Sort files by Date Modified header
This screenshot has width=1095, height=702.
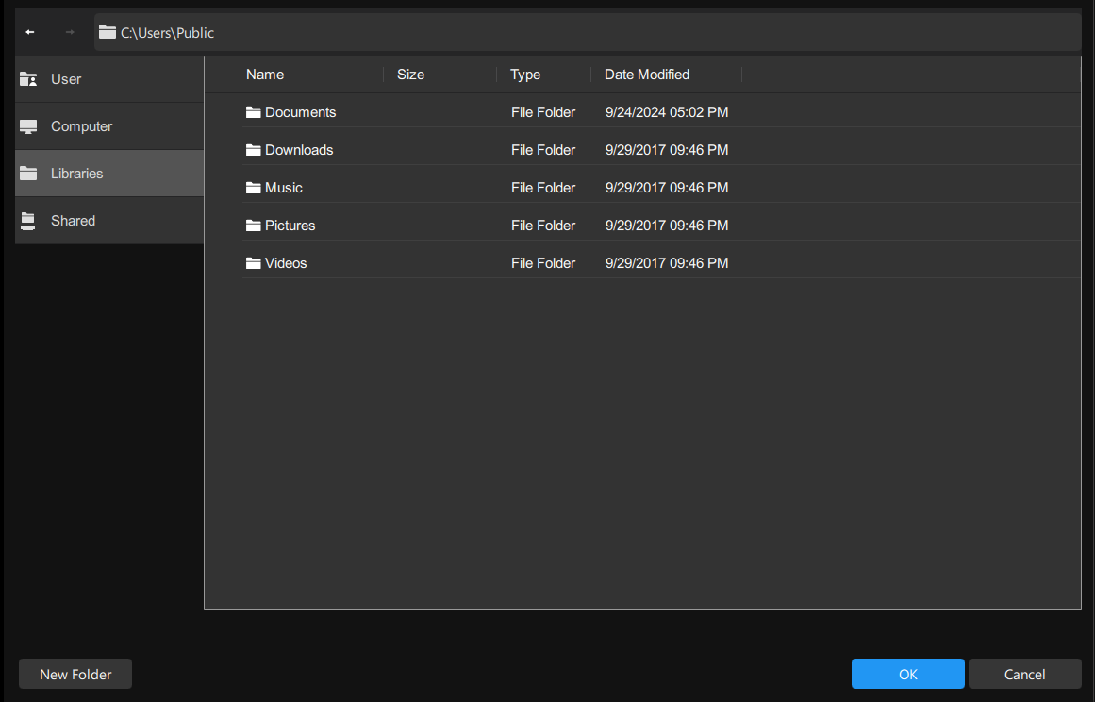pyautogui.click(x=647, y=75)
